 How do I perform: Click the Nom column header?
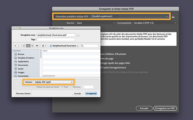pyautogui.click(x=45, y=51)
